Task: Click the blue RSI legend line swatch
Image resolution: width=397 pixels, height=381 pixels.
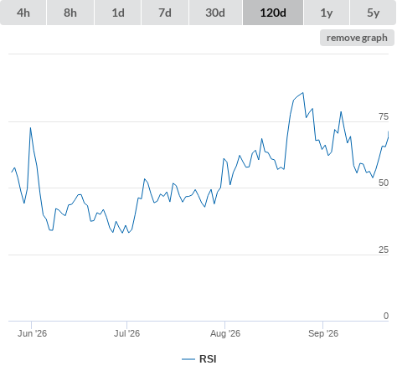Action: (x=188, y=359)
